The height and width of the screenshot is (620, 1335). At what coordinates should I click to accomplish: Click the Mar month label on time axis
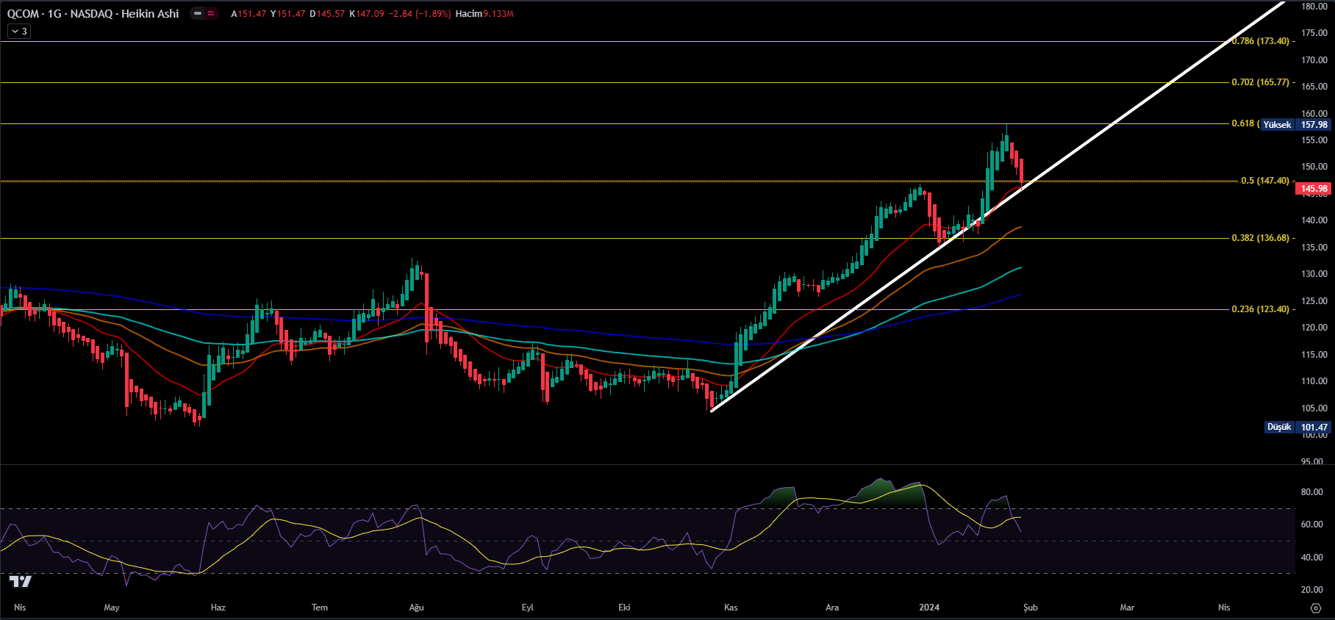pyautogui.click(x=1127, y=608)
